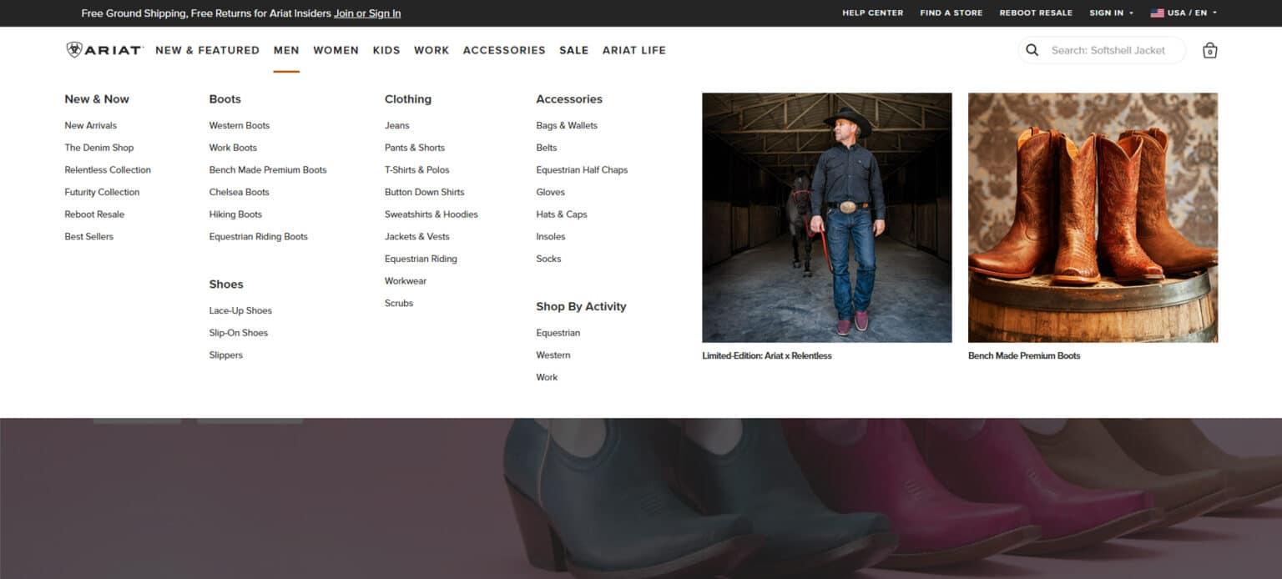Click the Boots column heading
This screenshot has height=579, width=1282.
[225, 98]
